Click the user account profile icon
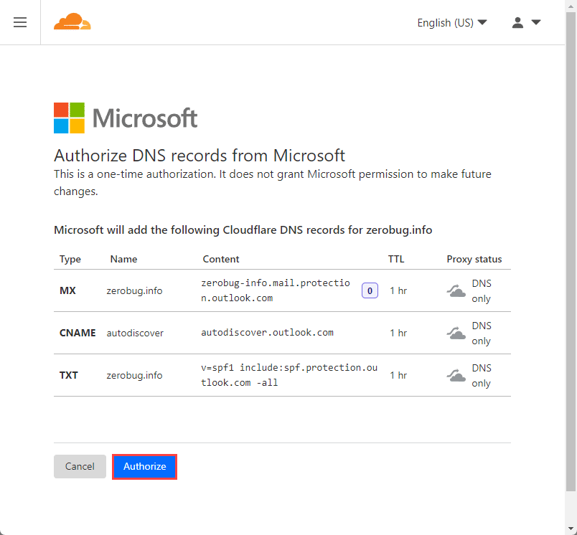 tap(517, 23)
